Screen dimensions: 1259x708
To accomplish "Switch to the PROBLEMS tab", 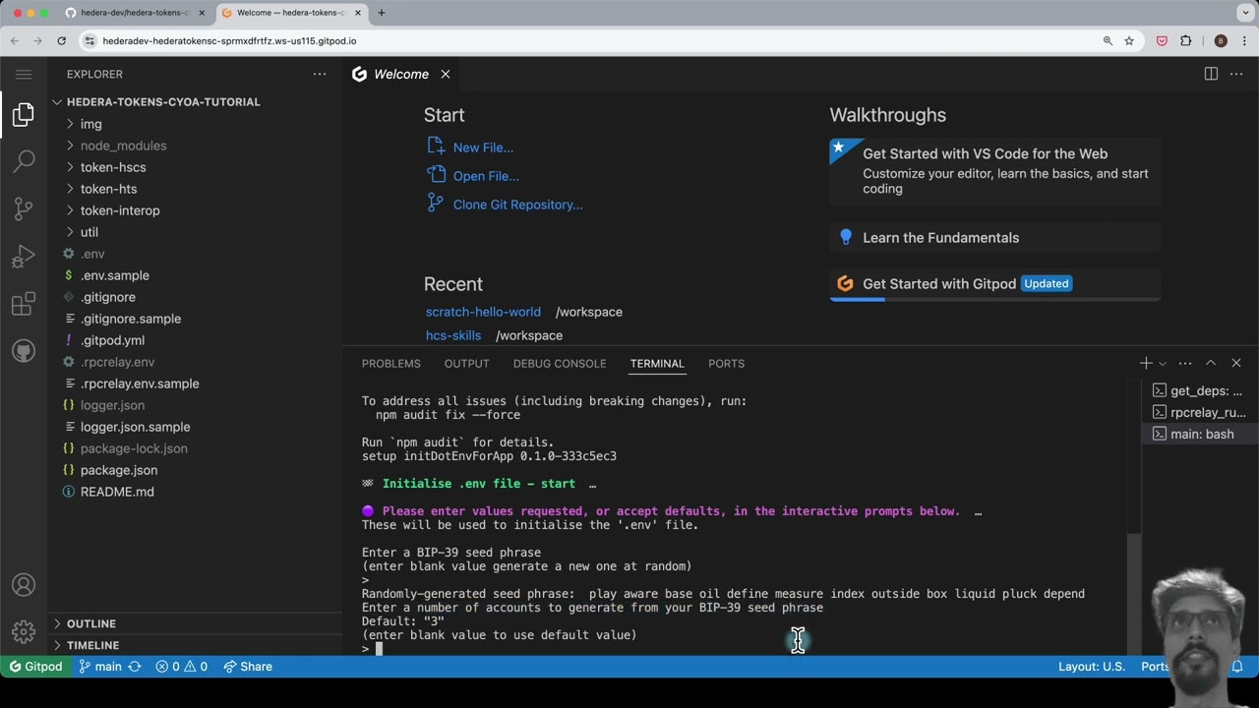I will point(390,363).
